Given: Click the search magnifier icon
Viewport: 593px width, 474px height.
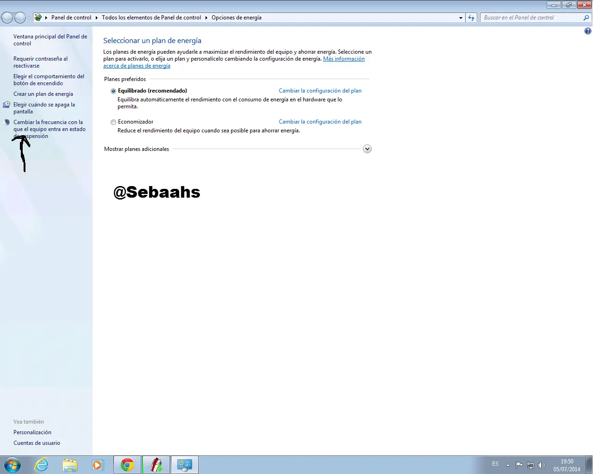Looking at the screenshot, I should tap(587, 18).
